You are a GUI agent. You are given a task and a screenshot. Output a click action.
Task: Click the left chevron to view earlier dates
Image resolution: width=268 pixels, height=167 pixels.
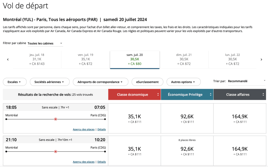pos(8,60)
